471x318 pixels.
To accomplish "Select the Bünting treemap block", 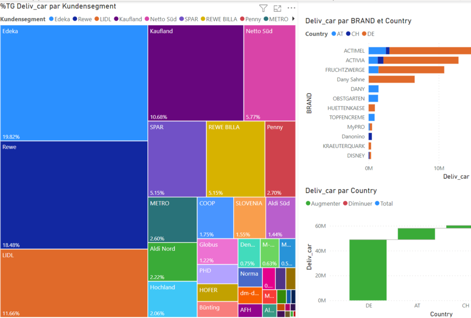I will [218, 309].
